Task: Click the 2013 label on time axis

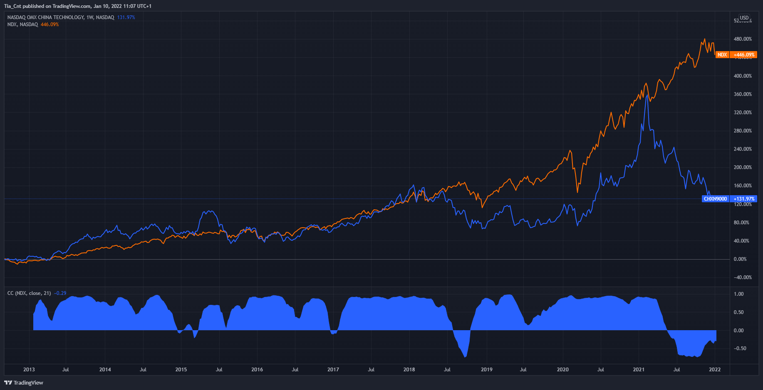Action: [x=29, y=370]
